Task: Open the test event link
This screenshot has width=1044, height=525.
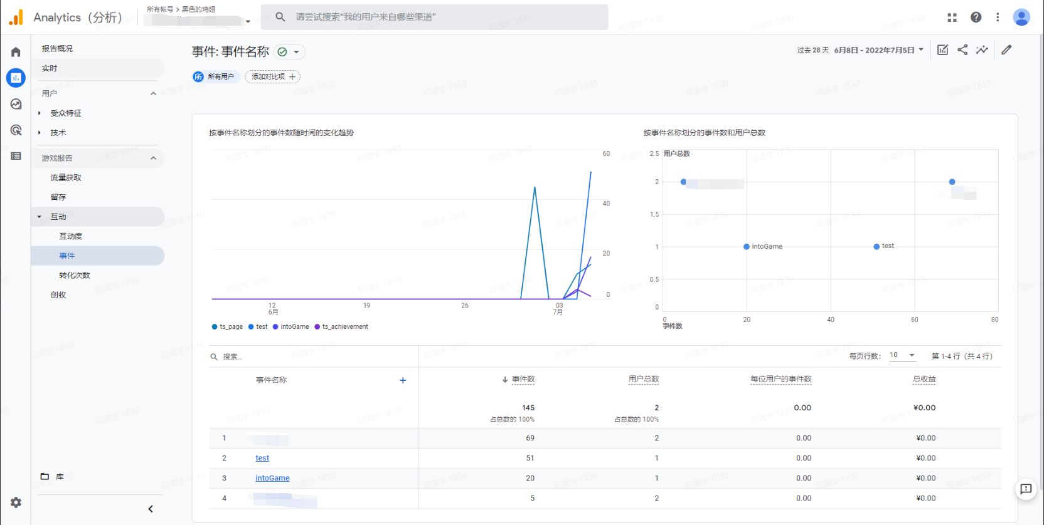Action: click(x=262, y=458)
